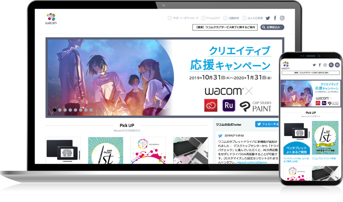Tap the search magnifier icon on the phone
Screen dimensions: 343x202
coord(331,65)
